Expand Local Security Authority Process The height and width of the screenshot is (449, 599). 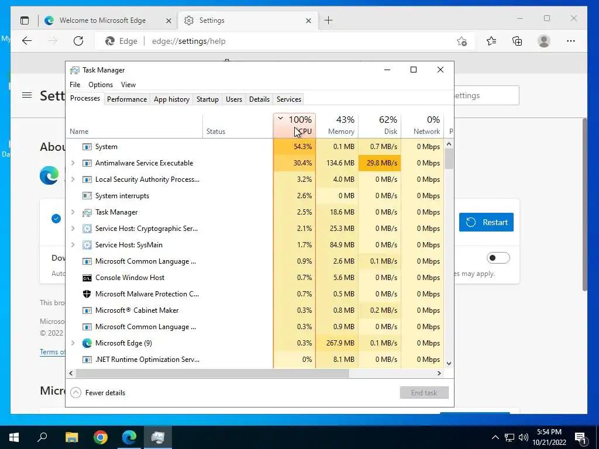click(73, 179)
